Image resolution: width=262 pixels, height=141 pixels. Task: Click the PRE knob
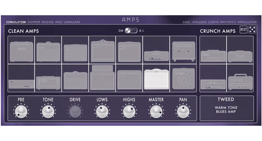point(21,111)
